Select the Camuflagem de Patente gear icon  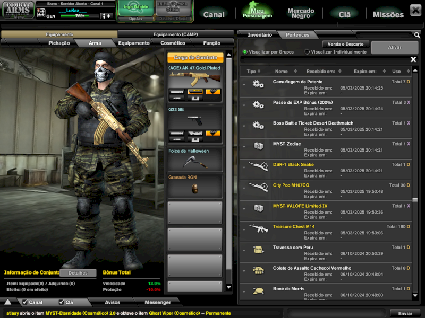[x=258, y=84]
